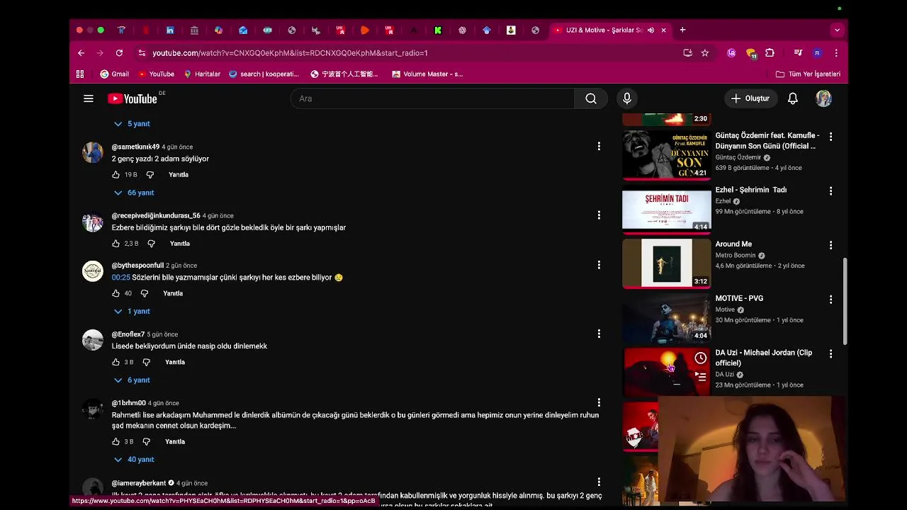907x510 pixels.
Task: Open options for @Enoflex7 comment
Action: click(599, 334)
